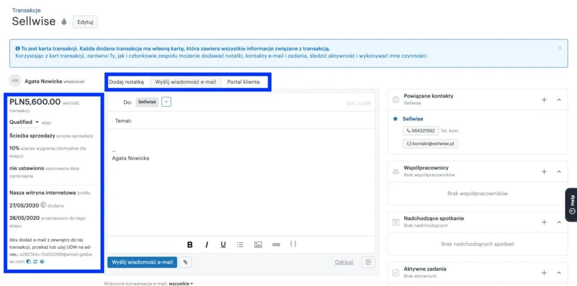This screenshot has height=286, width=577.
Task: Collapse the Współpracownicy panel
Action: 559,172
